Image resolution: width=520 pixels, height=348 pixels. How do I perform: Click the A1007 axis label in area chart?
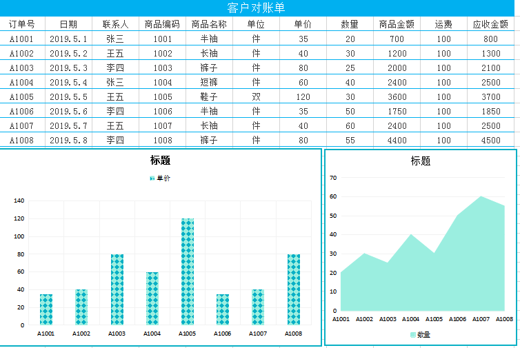[x=481, y=319]
